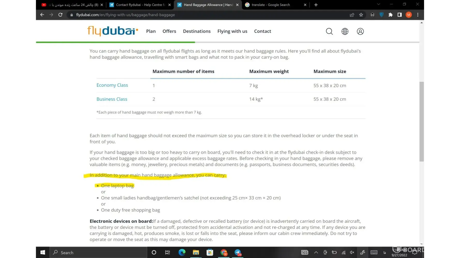Open Microsoft Store from the taskbar
The width and height of the screenshot is (460, 258).
coord(210,252)
